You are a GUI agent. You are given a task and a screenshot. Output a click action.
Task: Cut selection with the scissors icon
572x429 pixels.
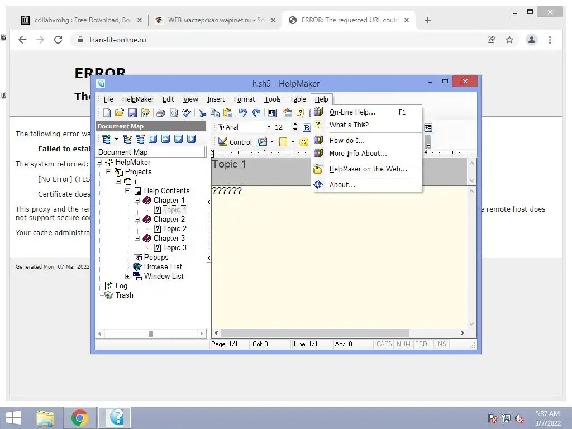tap(202, 113)
